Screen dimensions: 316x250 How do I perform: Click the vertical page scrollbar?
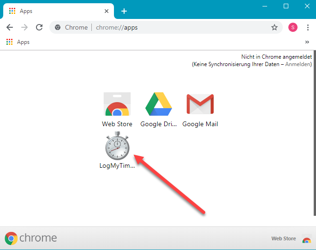(315, 133)
